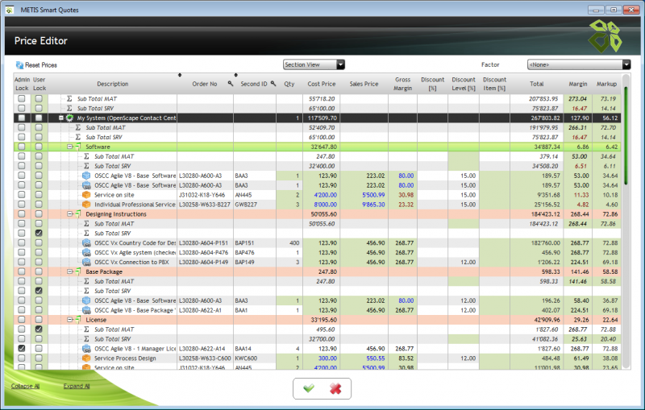
Task: Click the Sales Price column header
Action: (x=364, y=84)
